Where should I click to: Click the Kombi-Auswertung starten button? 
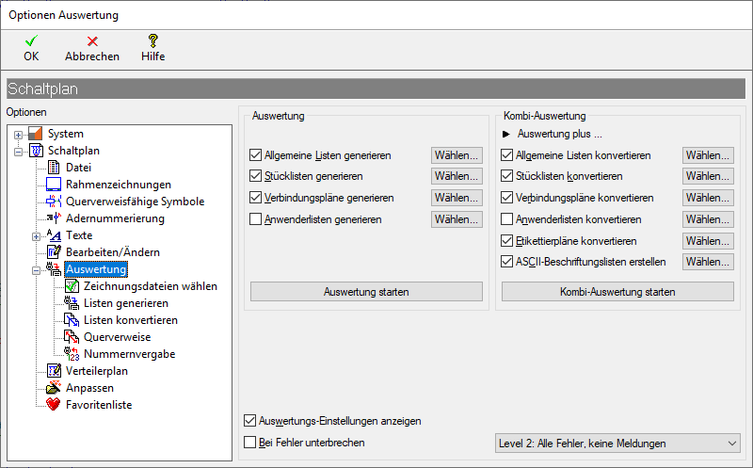pyautogui.click(x=617, y=292)
